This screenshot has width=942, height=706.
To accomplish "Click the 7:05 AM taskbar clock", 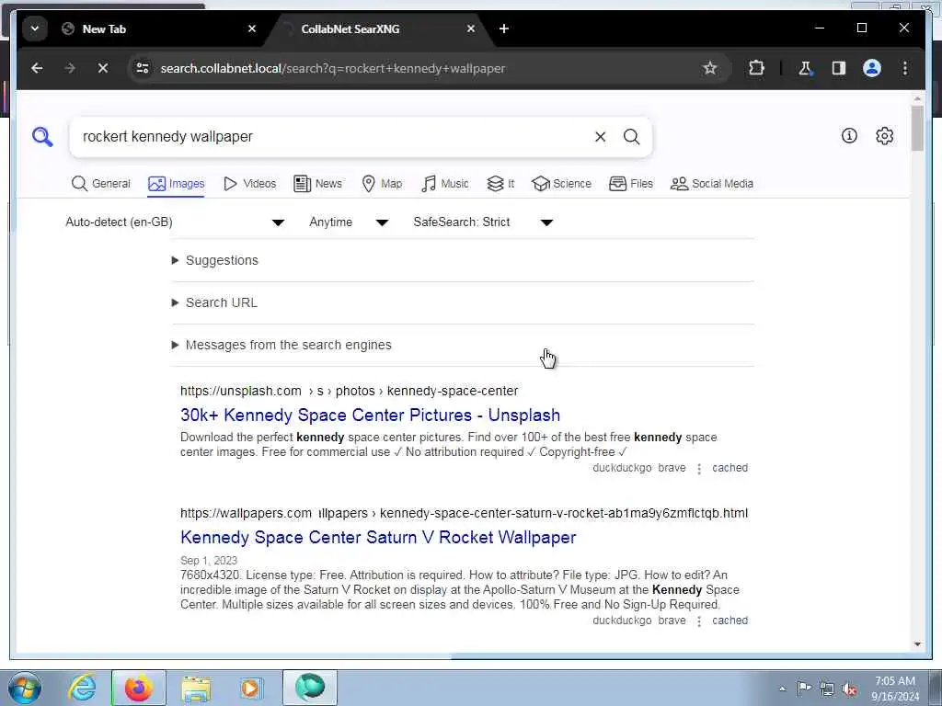I will coord(895,689).
